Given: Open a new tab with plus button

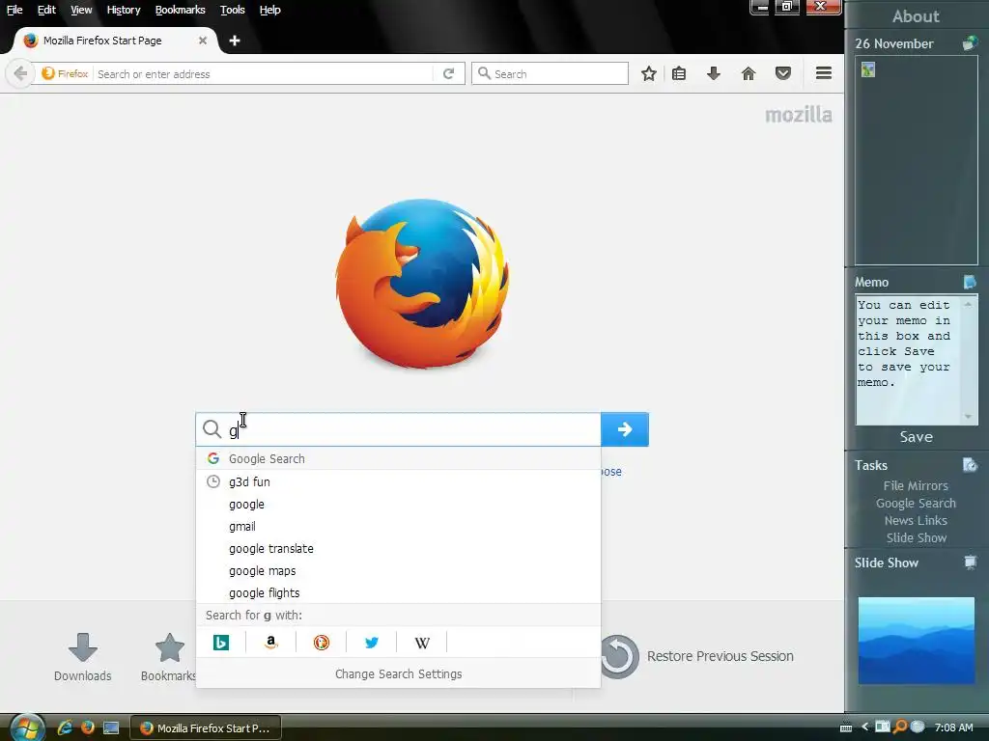Looking at the screenshot, I should click(x=235, y=41).
